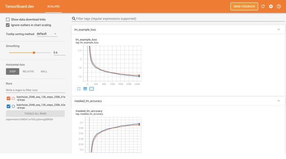Click TOGGLE ALL RUNS button
286x159 pixels.
[x=36, y=114]
